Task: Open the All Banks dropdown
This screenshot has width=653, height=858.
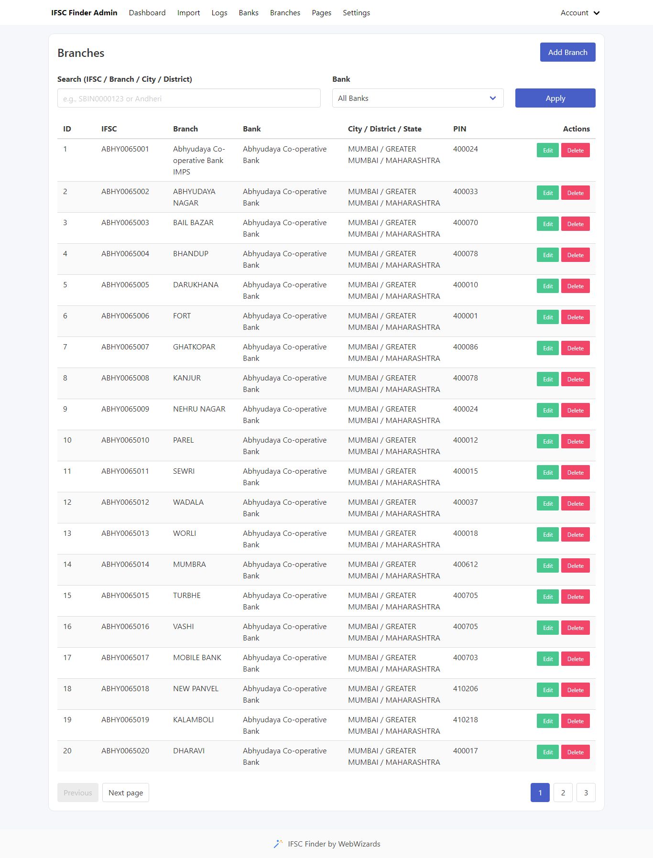Action: [417, 98]
